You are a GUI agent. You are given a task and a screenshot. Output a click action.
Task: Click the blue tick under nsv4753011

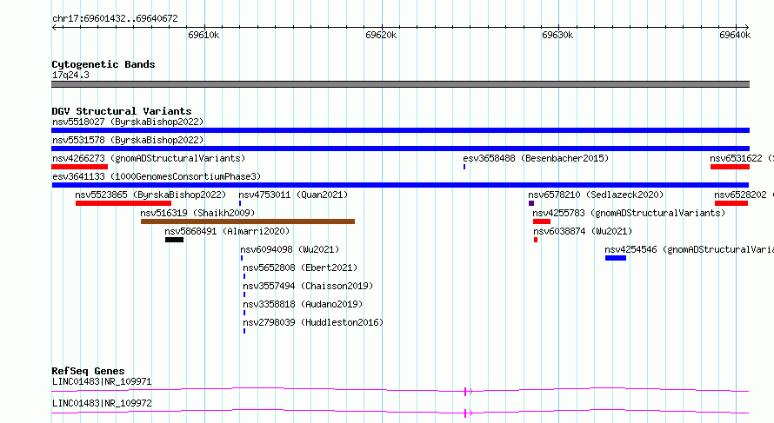point(240,203)
